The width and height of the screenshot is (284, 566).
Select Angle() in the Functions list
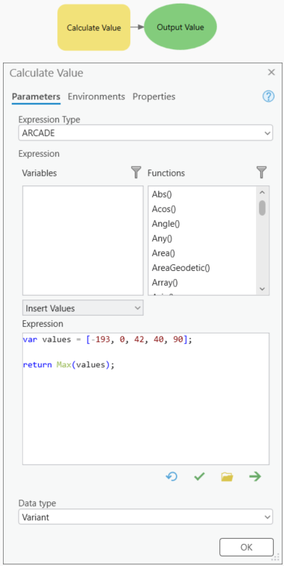tap(166, 224)
